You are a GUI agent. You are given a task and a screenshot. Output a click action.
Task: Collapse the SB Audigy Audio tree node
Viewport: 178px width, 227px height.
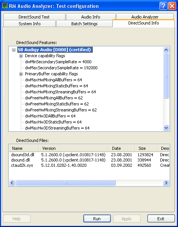(x=14, y=50)
